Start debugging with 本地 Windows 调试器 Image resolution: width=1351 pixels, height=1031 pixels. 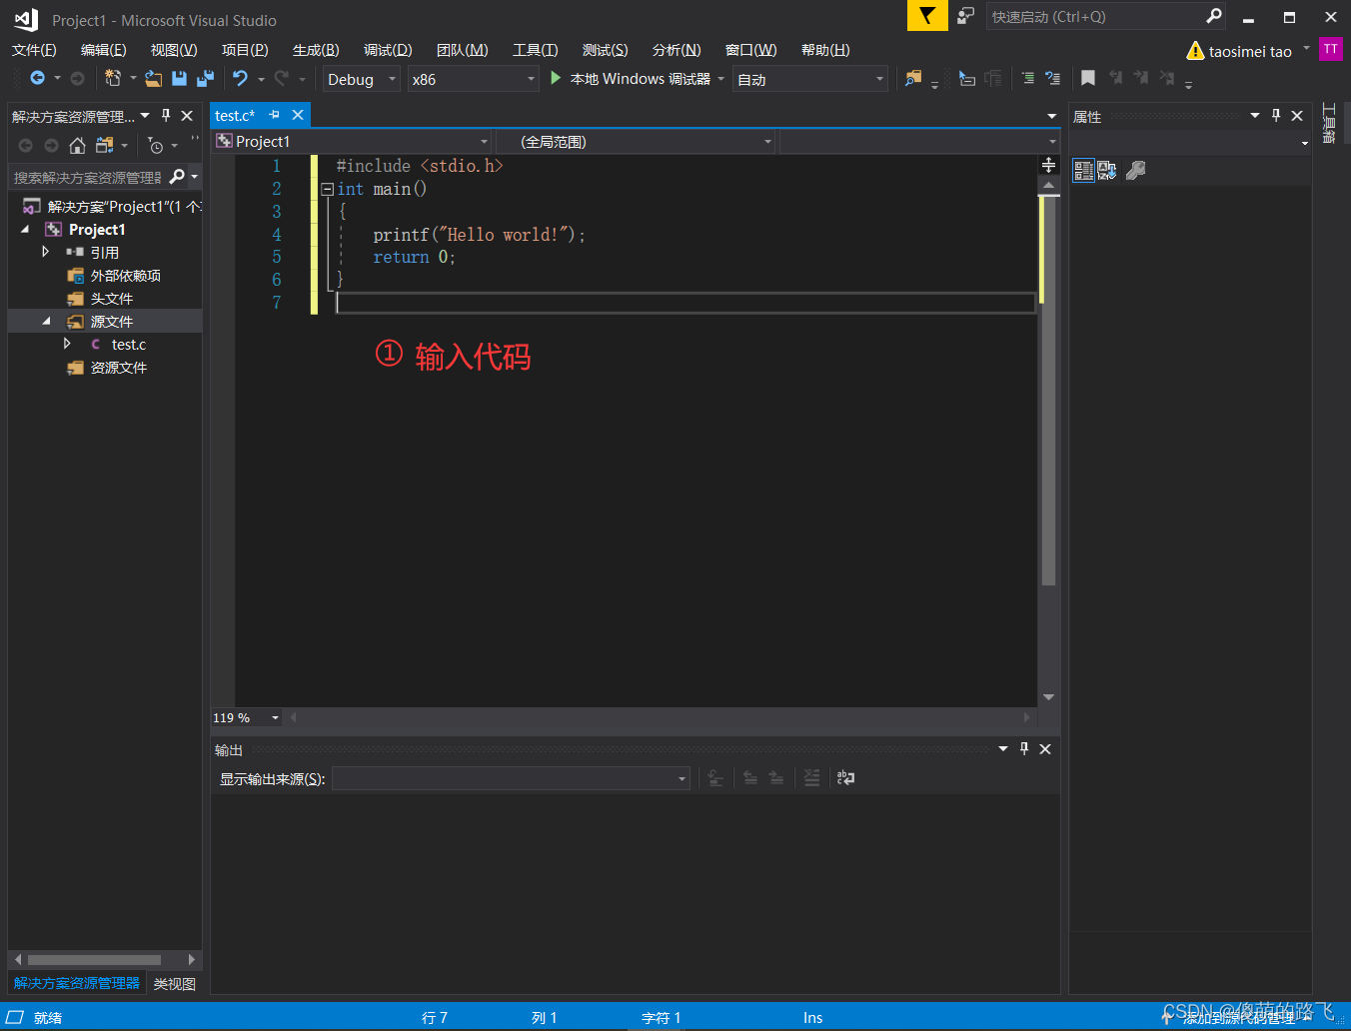pyautogui.click(x=636, y=79)
